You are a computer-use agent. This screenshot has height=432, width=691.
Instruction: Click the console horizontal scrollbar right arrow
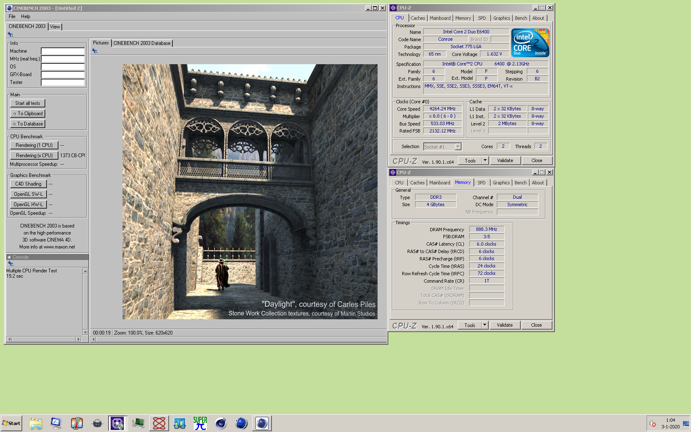[x=78, y=339]
